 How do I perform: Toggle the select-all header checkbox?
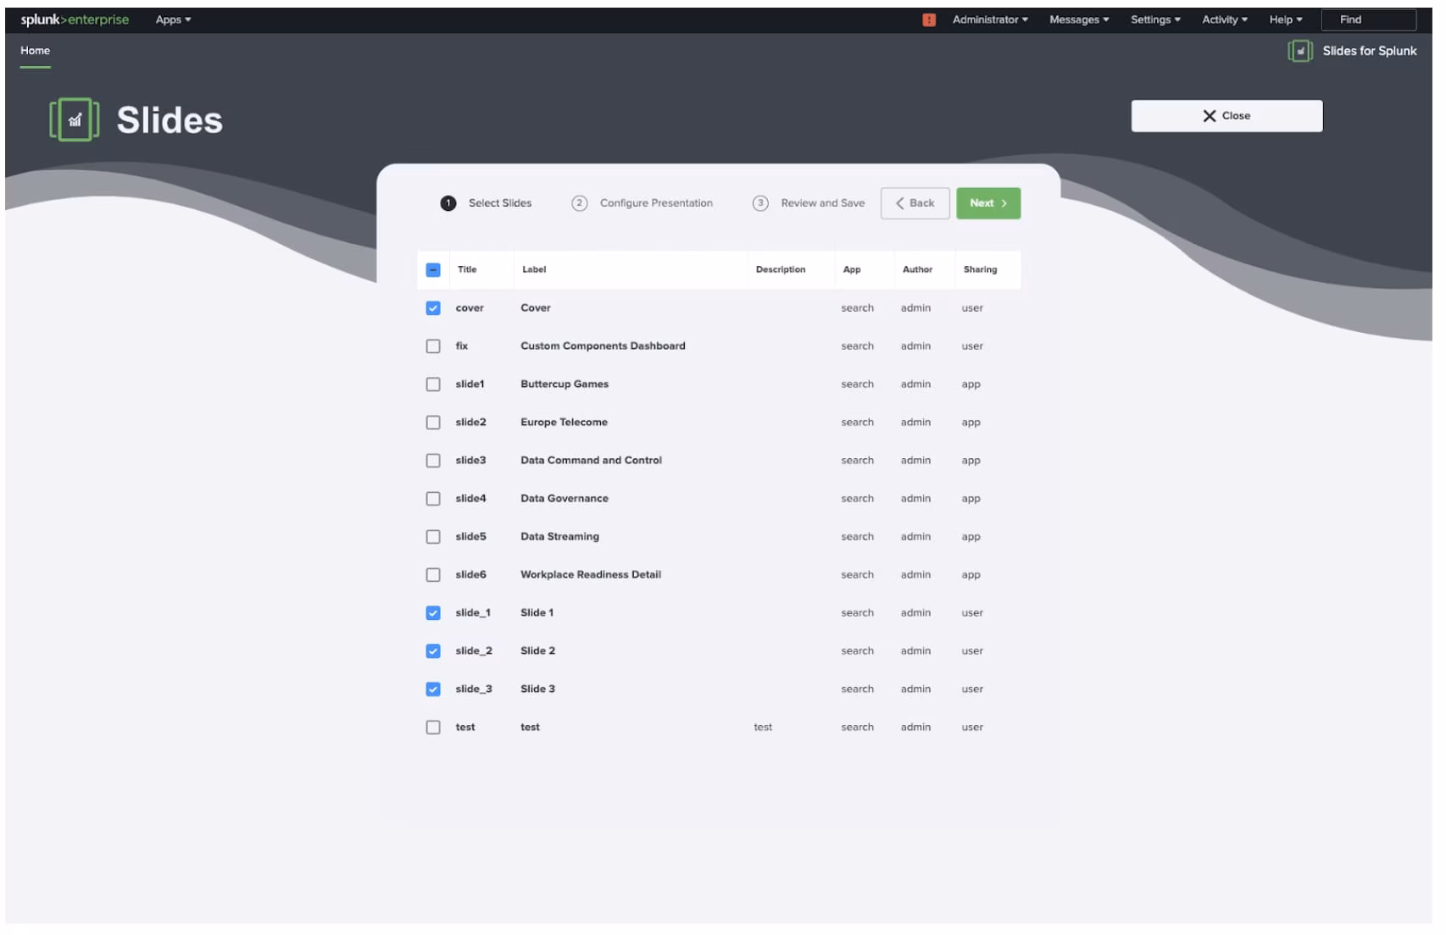(x=433, y=270)
